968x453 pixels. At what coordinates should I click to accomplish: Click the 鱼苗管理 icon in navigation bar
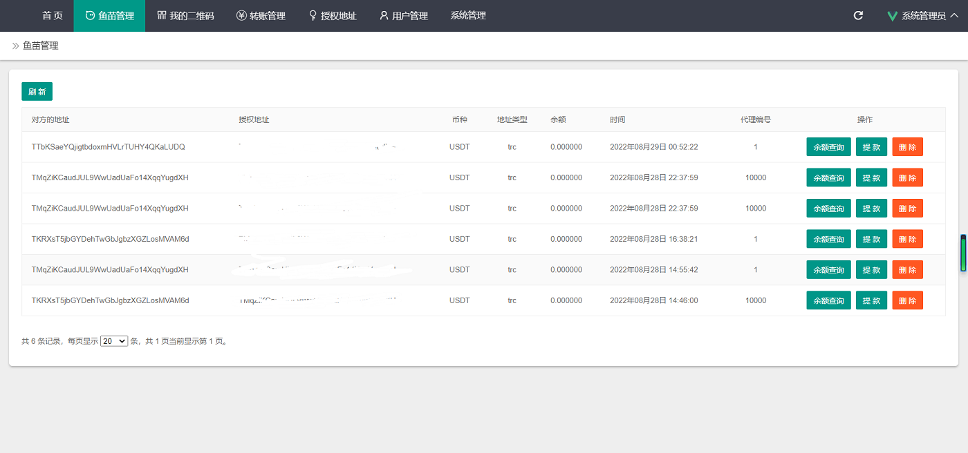(91, 16)
